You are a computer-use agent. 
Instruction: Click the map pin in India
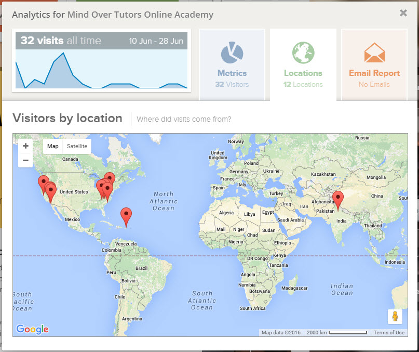[338, 201]
